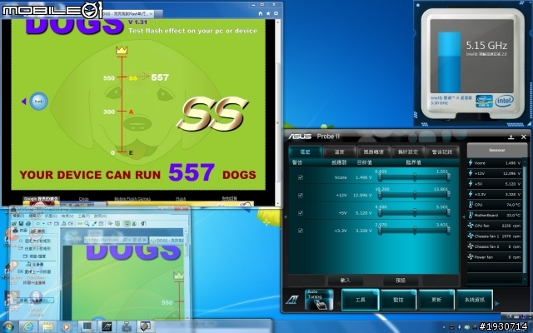Open 系統資訊 (System Information) in the AI Suite bar

pos(475,300)
